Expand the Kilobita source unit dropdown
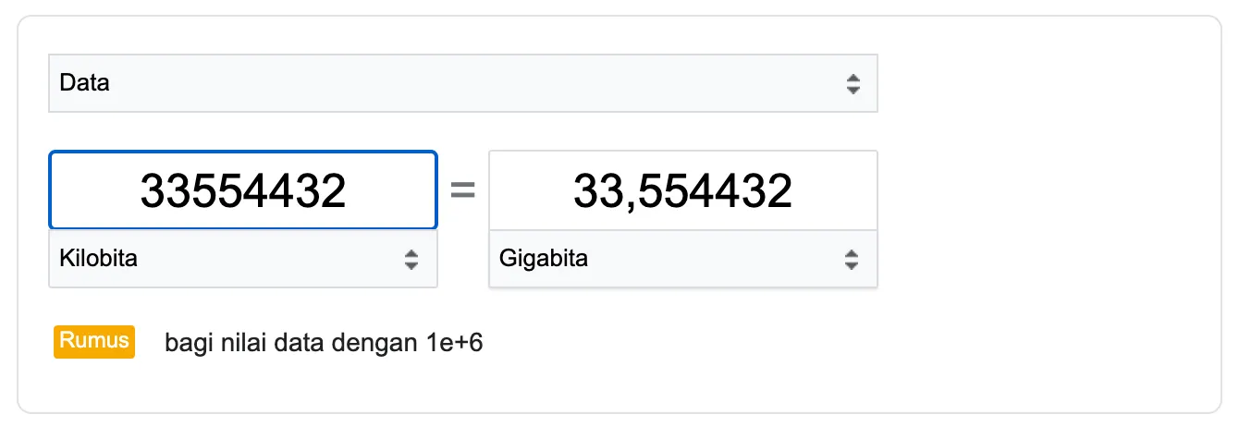The width and height of the screenshot is (1239, 427). (x=242, y=259)
